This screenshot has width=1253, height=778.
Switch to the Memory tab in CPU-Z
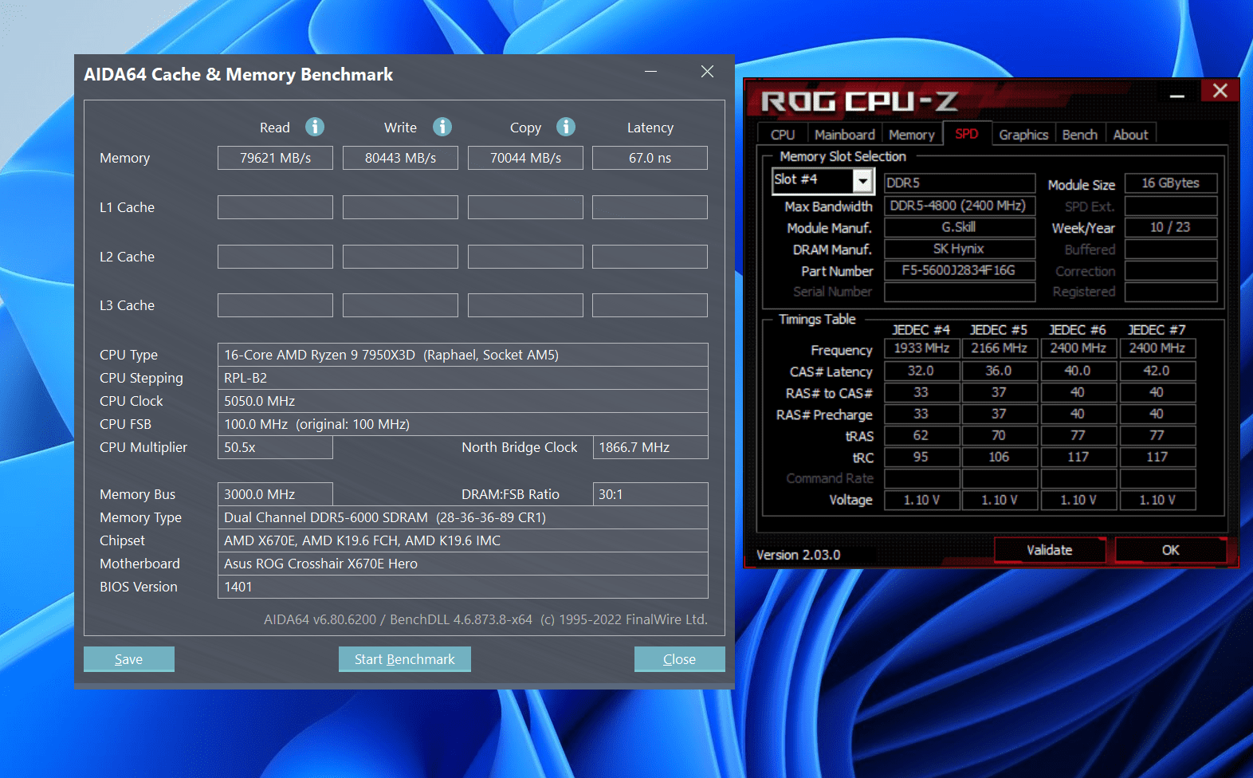[911, 135]
